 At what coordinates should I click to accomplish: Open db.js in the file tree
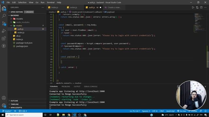point(27,36)
